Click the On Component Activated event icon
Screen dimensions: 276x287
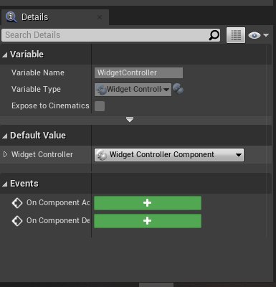[17, 203]
